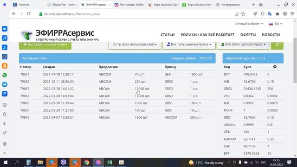Expand Личный кабинет dropdown

coord(249,24)
